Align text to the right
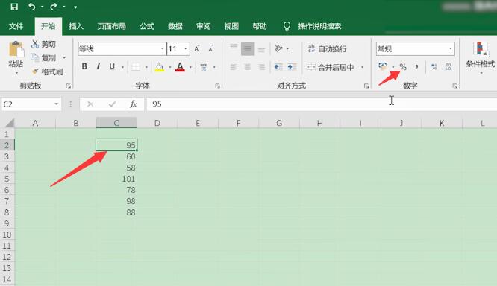 (x=261, y=67)
